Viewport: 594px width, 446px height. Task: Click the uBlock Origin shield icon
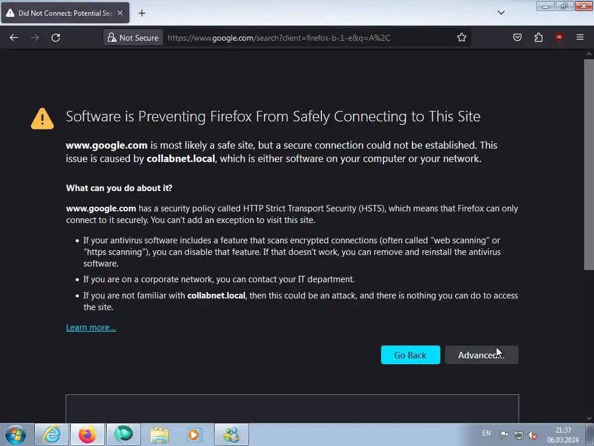pyautogui.click(x=559, y=37)
